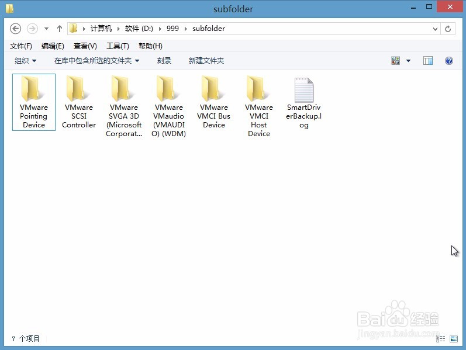Viewport: 466px width, 350px height.
Task: Open the 文件(F) menu
Action: pos(21,46)
